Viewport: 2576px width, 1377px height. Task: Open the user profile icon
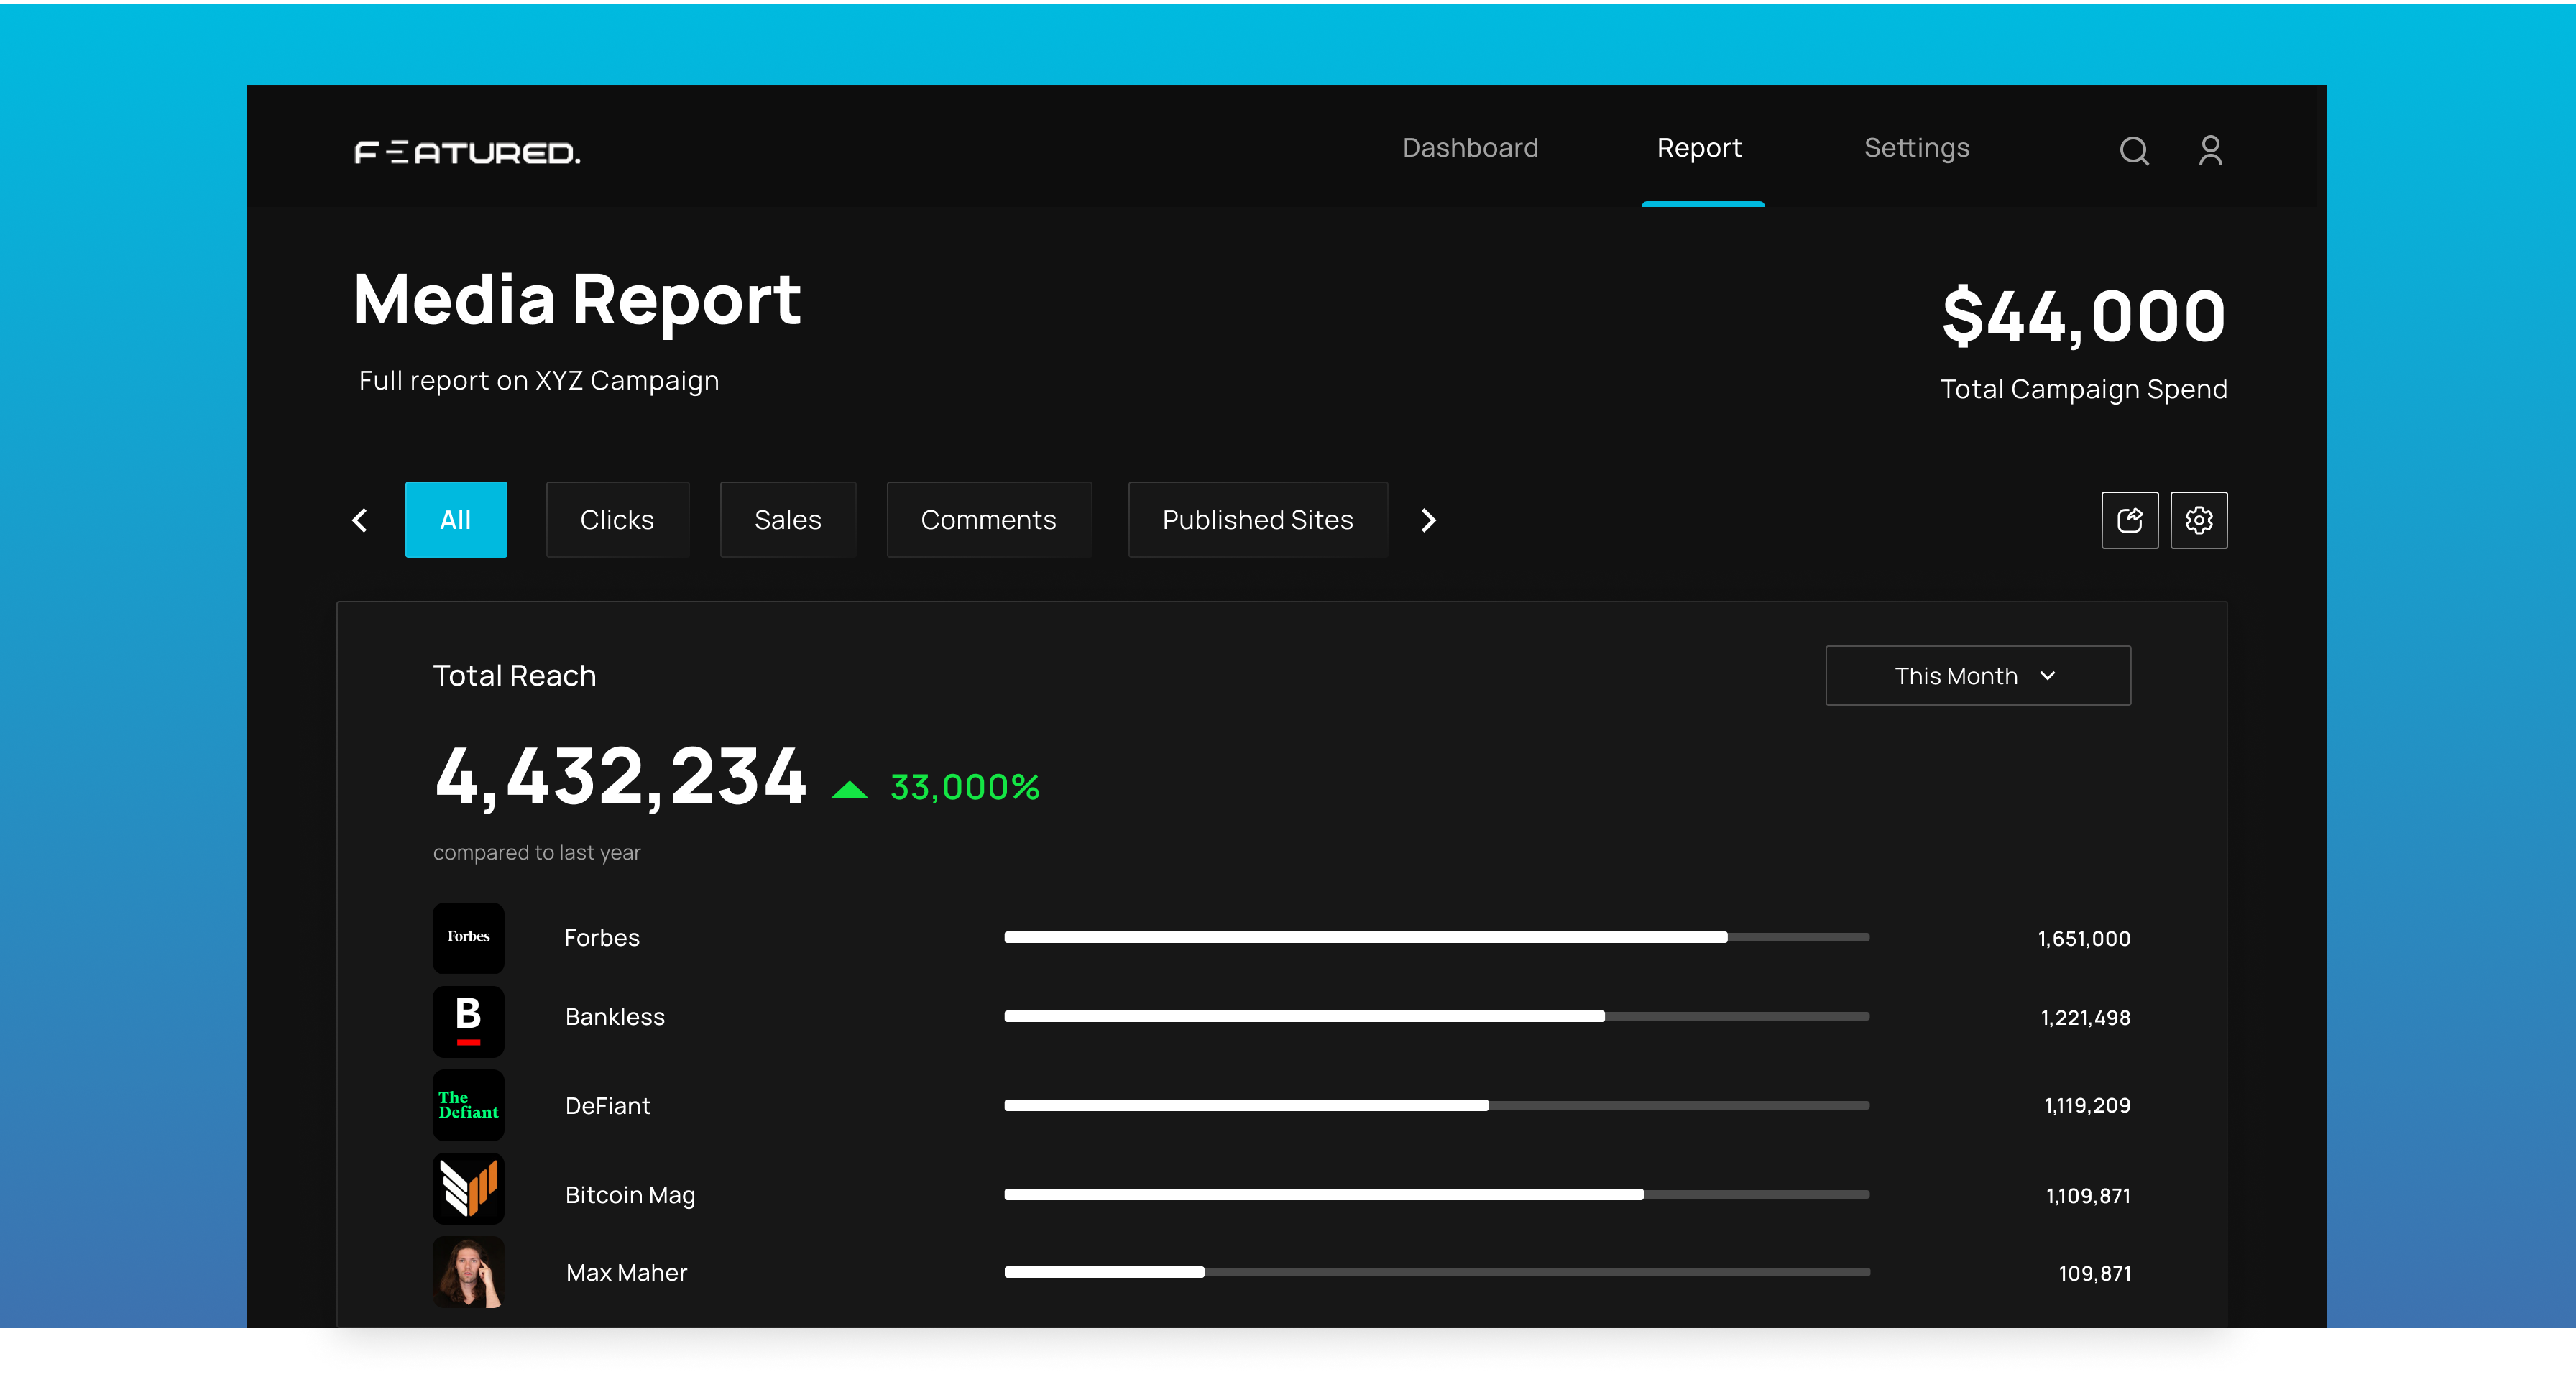pyautogui.click(x=2211, y=151)
